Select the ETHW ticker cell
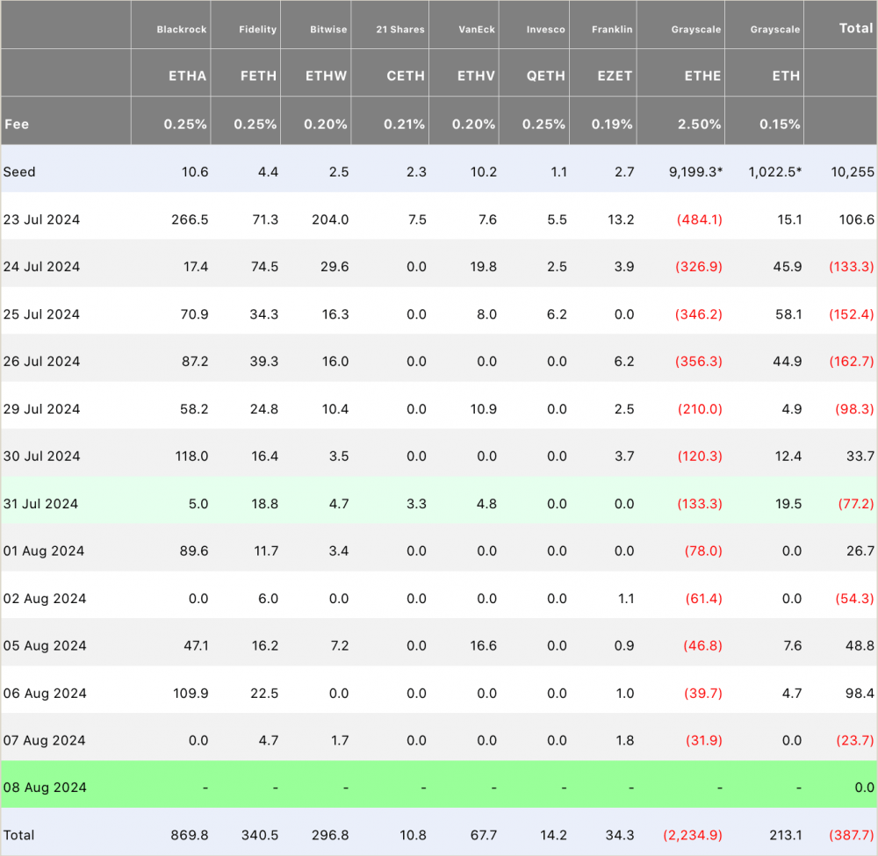 [x=326, y=76]
